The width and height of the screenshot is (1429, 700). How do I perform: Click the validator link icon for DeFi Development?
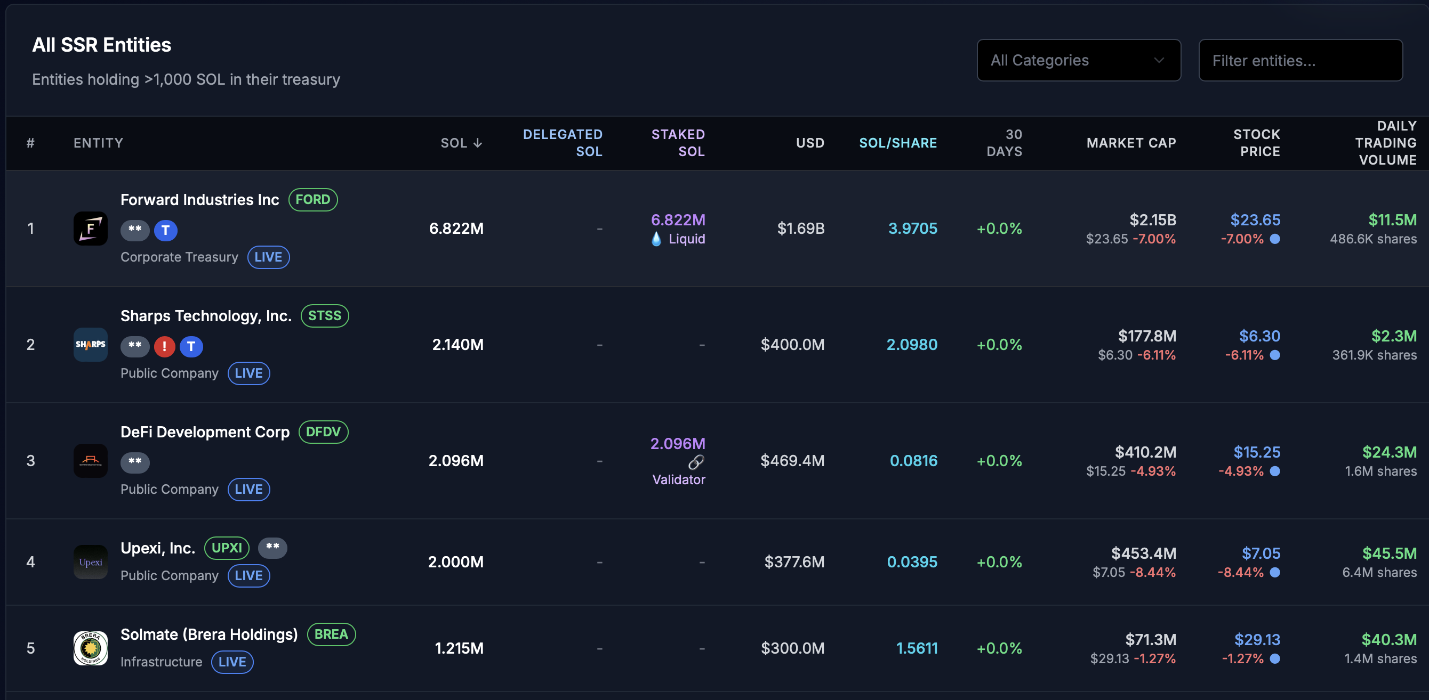pos(696,462)
